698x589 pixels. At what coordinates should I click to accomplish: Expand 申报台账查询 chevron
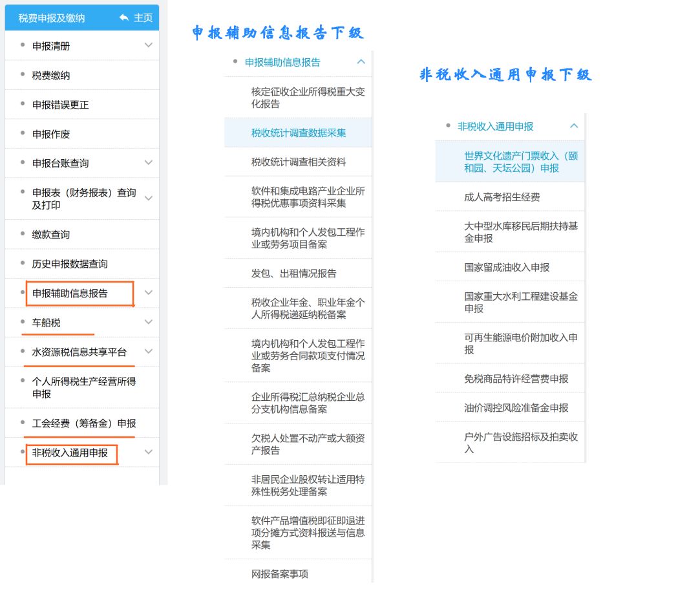148,162
